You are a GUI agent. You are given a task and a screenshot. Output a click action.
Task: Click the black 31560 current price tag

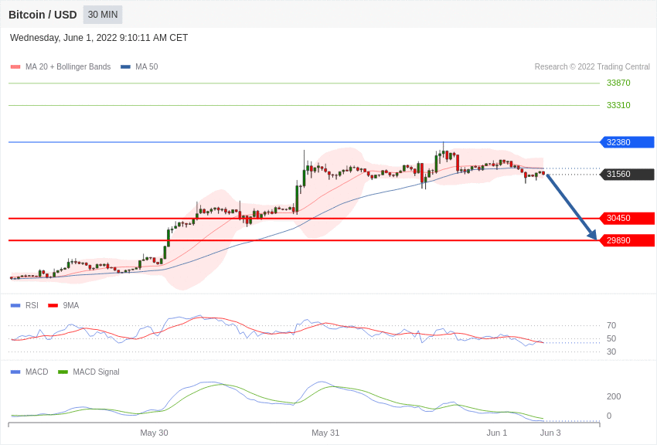(628, 174)
